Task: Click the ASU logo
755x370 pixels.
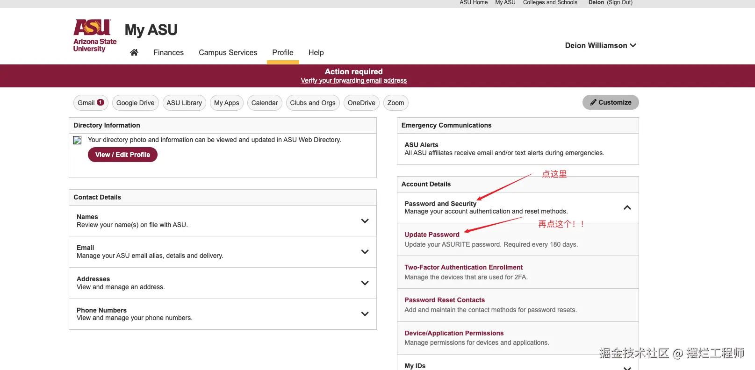Action: (95, 36)
